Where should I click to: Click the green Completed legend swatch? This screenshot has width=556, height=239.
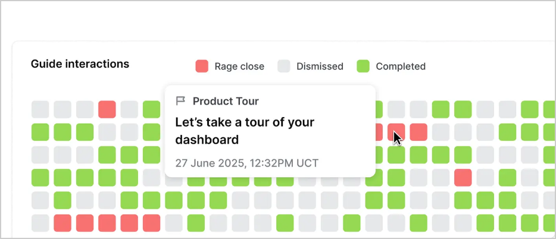coord(363,66)
